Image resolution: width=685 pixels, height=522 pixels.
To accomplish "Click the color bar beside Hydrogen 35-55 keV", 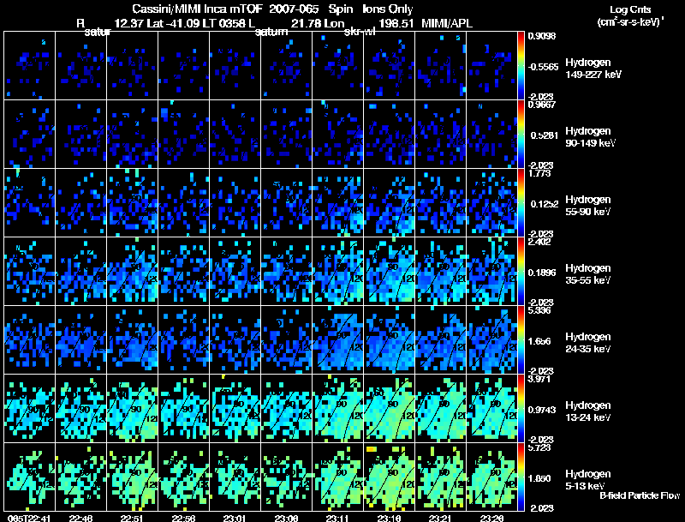I will (521, 272).
